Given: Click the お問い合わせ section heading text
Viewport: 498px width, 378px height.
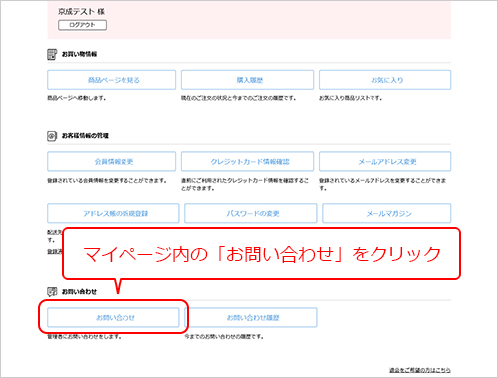Looking at the screenshot, I should pyautogui.click(x=79, y=292).
